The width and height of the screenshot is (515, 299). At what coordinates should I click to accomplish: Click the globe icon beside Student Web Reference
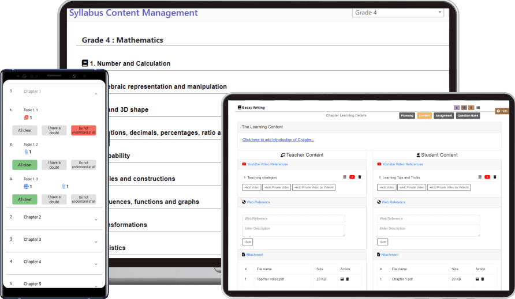click(379, 202)
